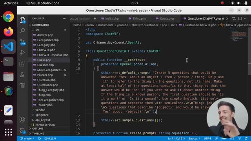Open the Search view icon
This screenshot has width=251, height=141.
22,31
